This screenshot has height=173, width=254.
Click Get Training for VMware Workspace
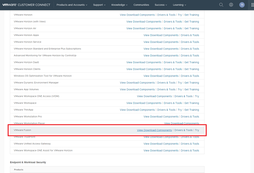click(x=191, y=103)
